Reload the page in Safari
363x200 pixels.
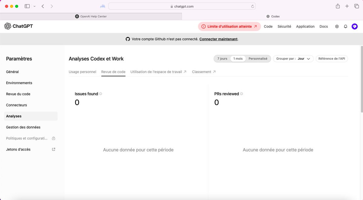coord(253,6)
